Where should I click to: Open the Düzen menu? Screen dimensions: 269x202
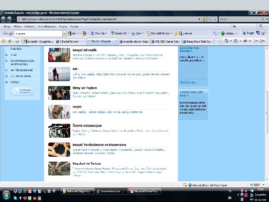click(18, 27)
